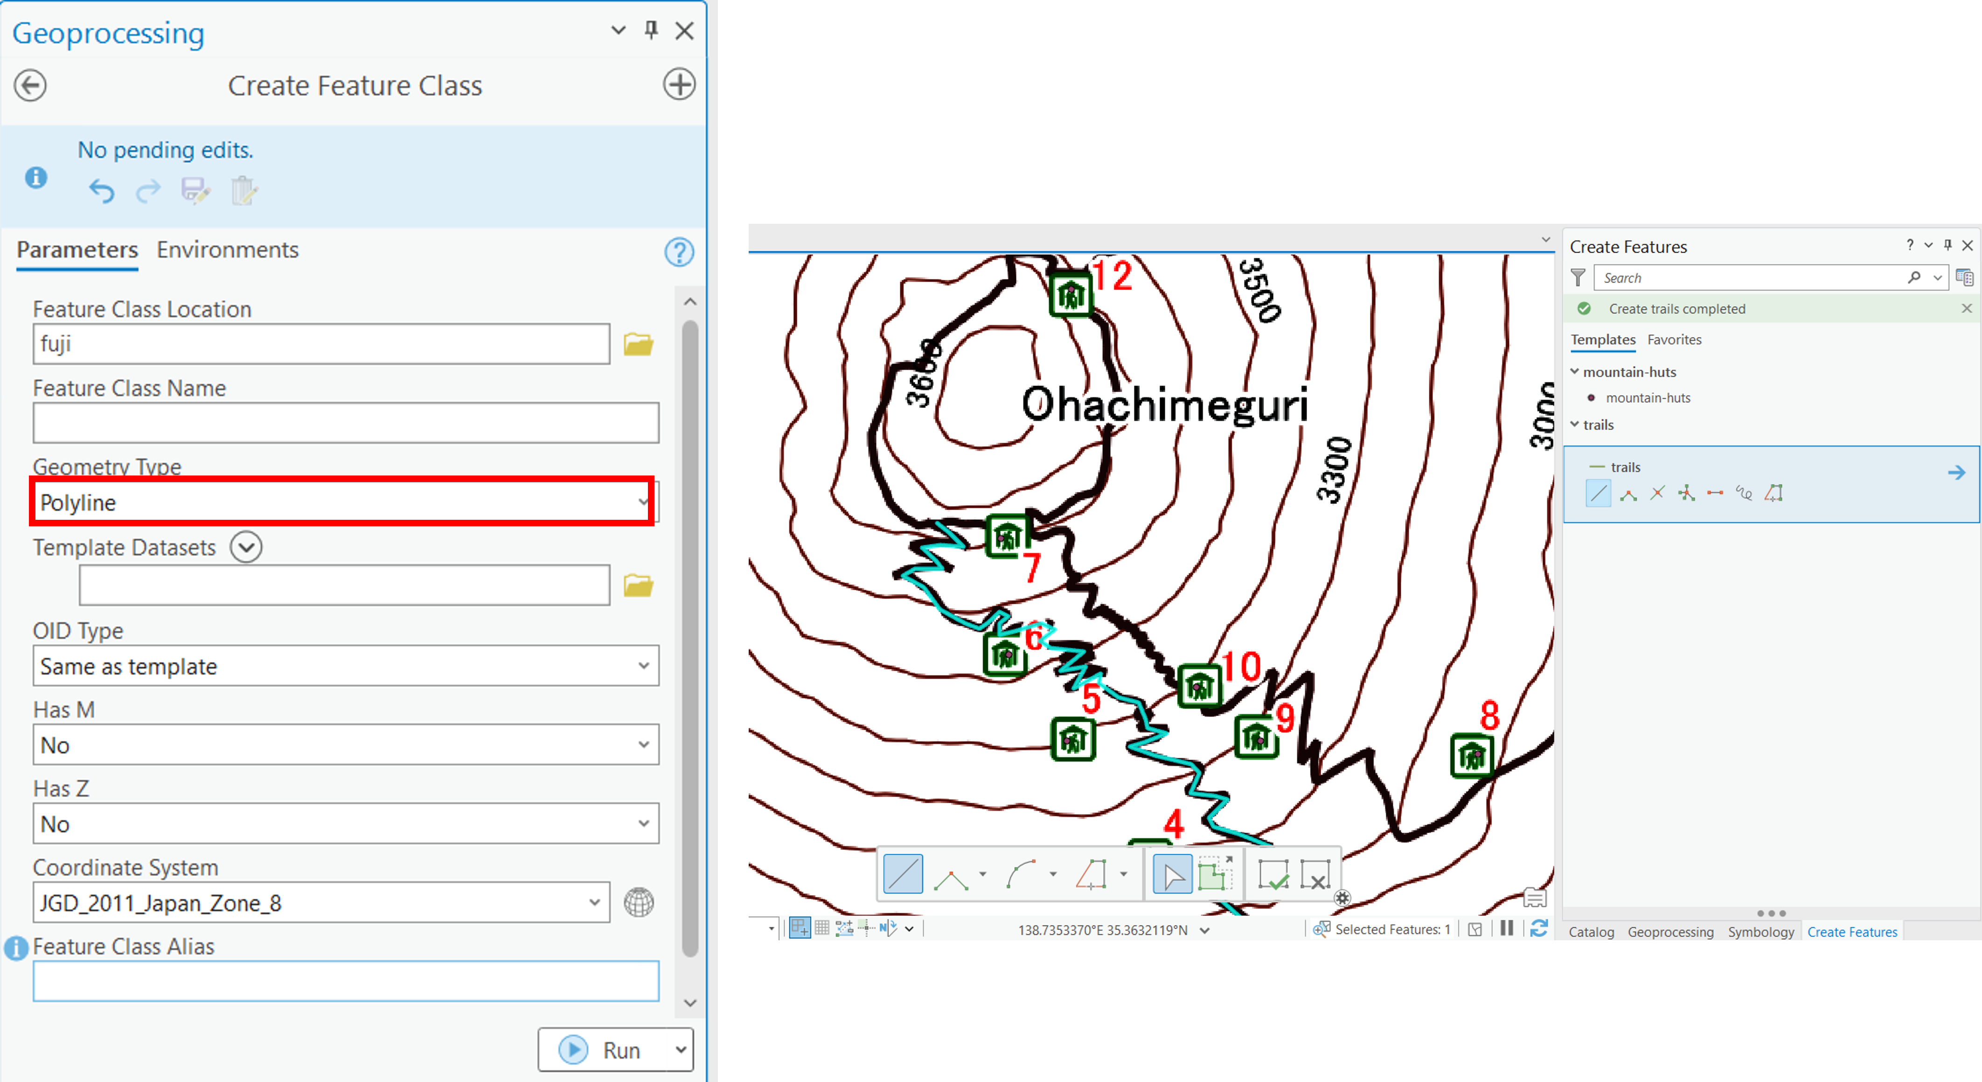Choose the Freehand tool in trails template

tap(1744, 493)
